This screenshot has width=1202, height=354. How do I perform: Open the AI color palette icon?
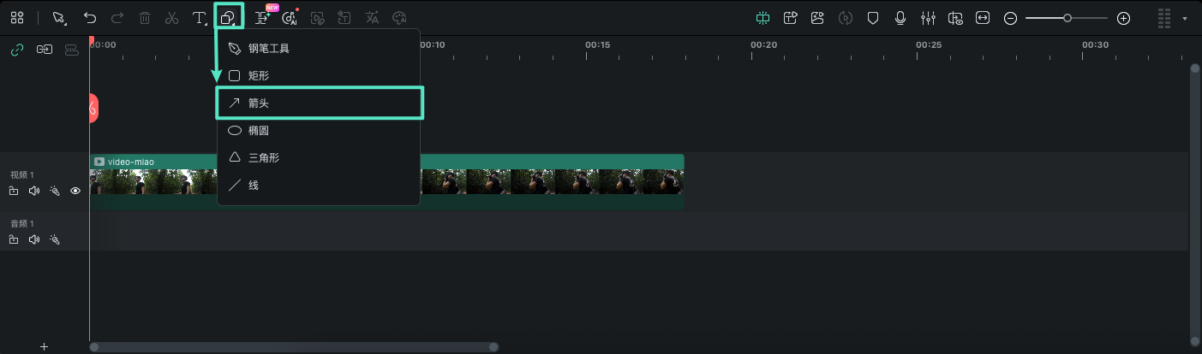pyautogui.click(x=399, y=17)
